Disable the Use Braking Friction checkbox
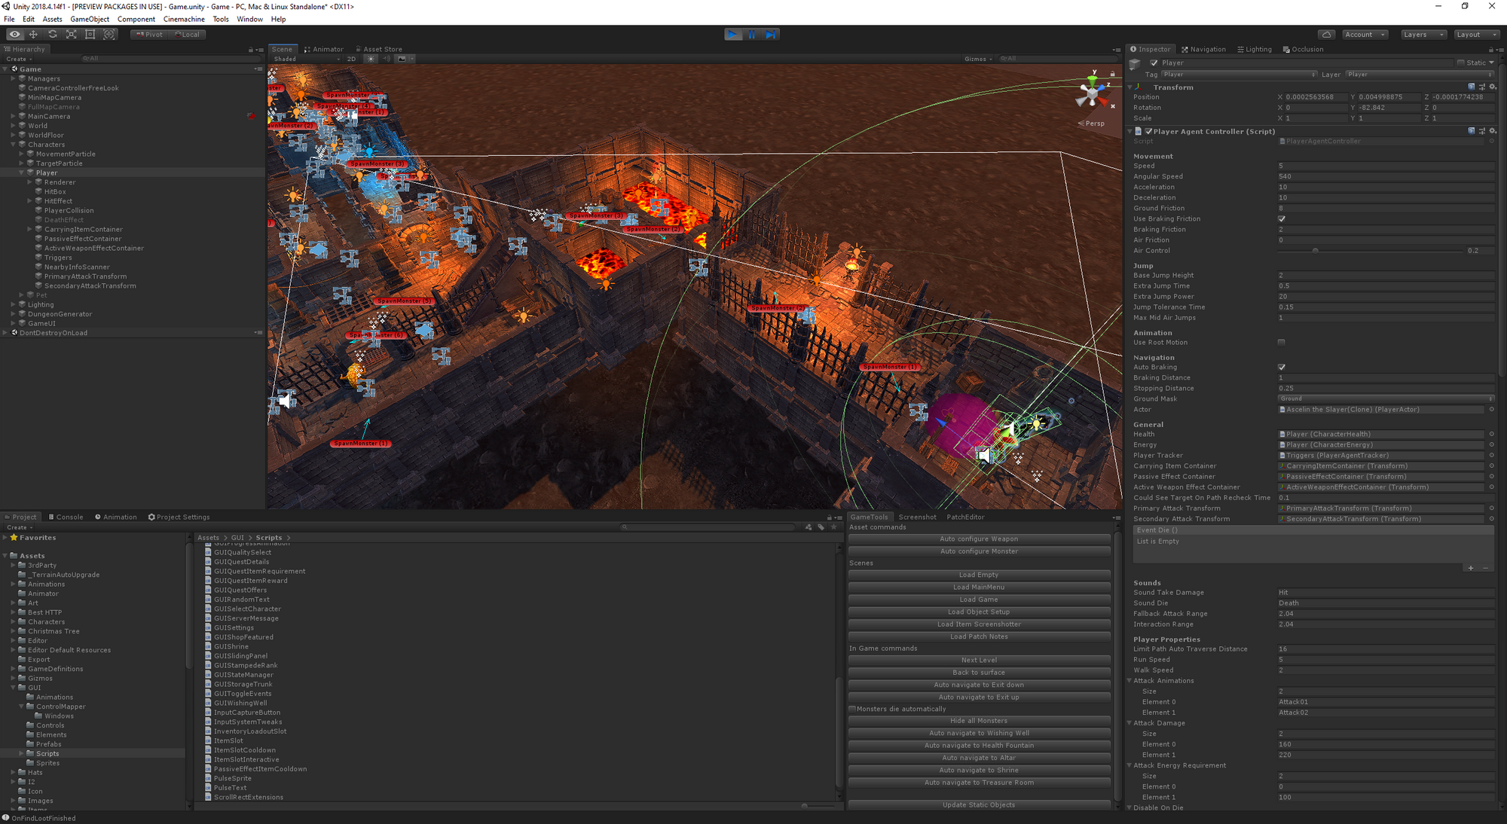Viewport: 1507px width, 824px height. click(x=1282, y=218)
